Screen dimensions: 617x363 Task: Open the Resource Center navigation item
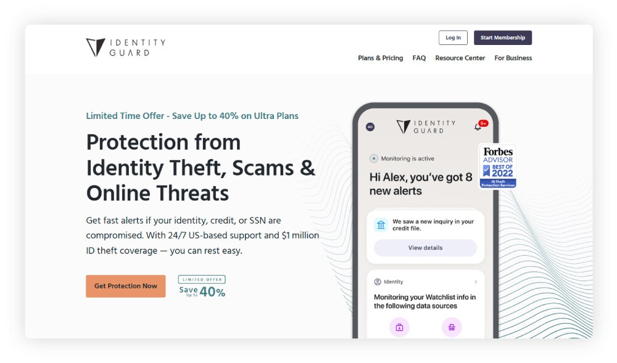pyautogui.click(x=460, y=58)
